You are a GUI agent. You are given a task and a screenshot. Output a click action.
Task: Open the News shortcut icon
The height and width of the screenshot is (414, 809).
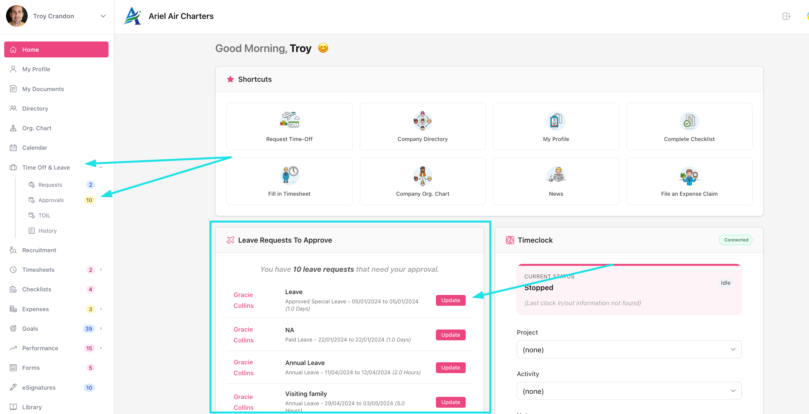click(556, 175)
